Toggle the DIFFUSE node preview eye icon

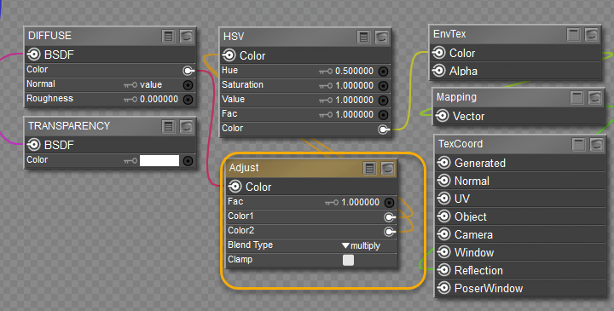point(187,37)
